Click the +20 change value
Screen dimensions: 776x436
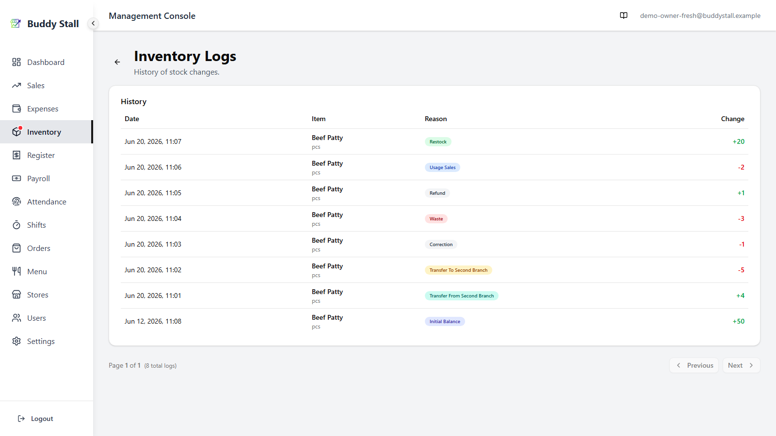[738, 141]
